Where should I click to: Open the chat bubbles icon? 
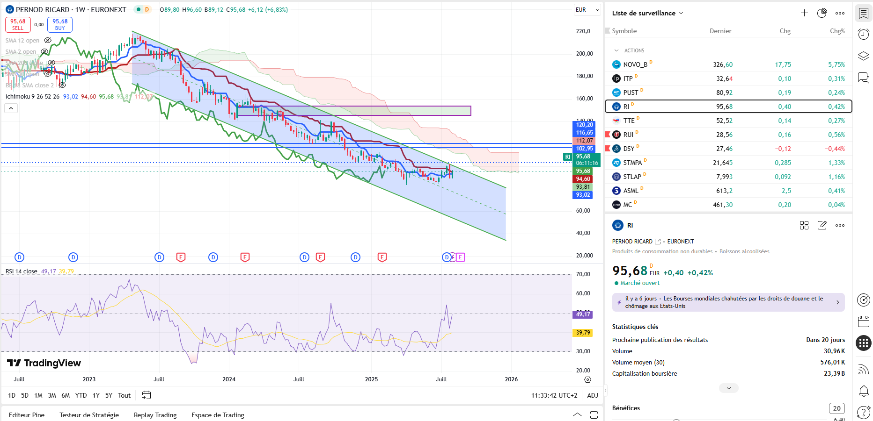pos(863,78)
